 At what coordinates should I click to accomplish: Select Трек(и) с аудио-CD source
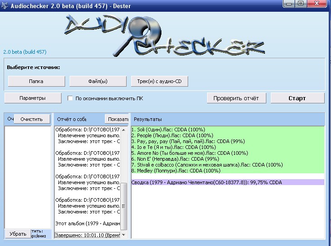(x=159, y=81)
